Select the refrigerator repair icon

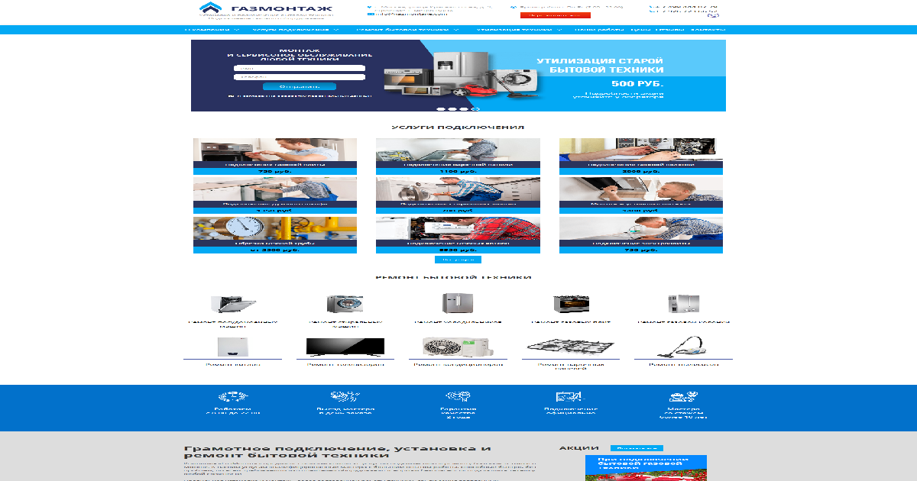point(458,303)
